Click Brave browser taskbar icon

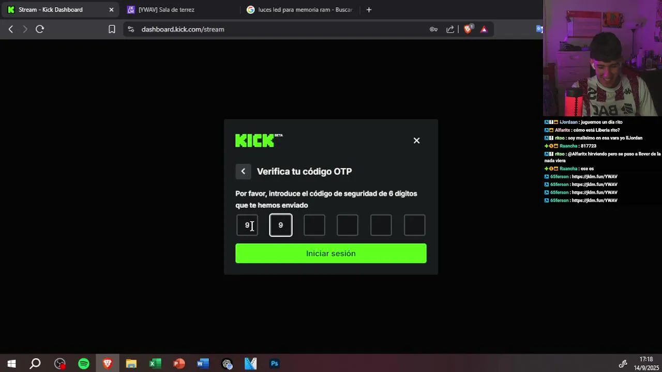click(108, 364)
